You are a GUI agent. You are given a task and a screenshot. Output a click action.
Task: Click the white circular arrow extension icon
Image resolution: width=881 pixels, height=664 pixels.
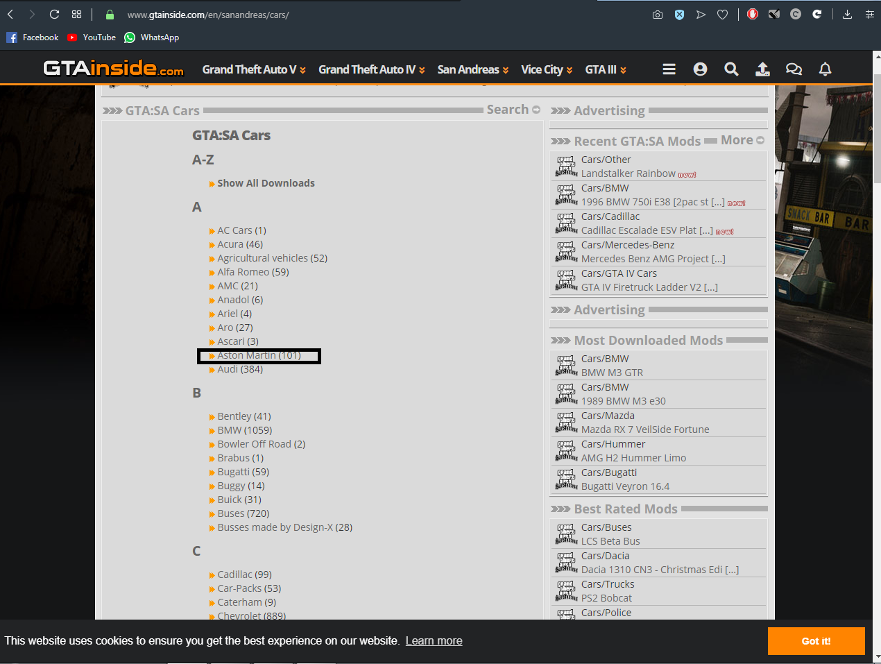(x=817, y=14)
